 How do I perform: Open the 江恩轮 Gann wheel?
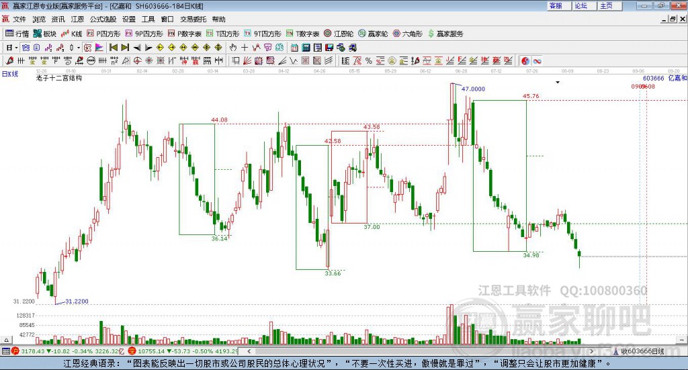[x=339, y=34]
